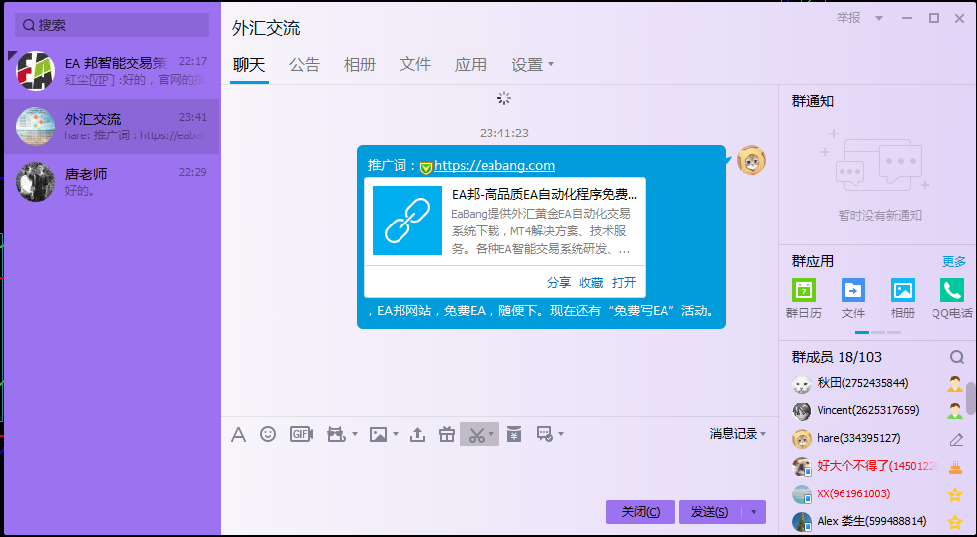Open the red packet yuan icon
The width and height of the screenshot is (977, 537).
click(x=513, y=434)
